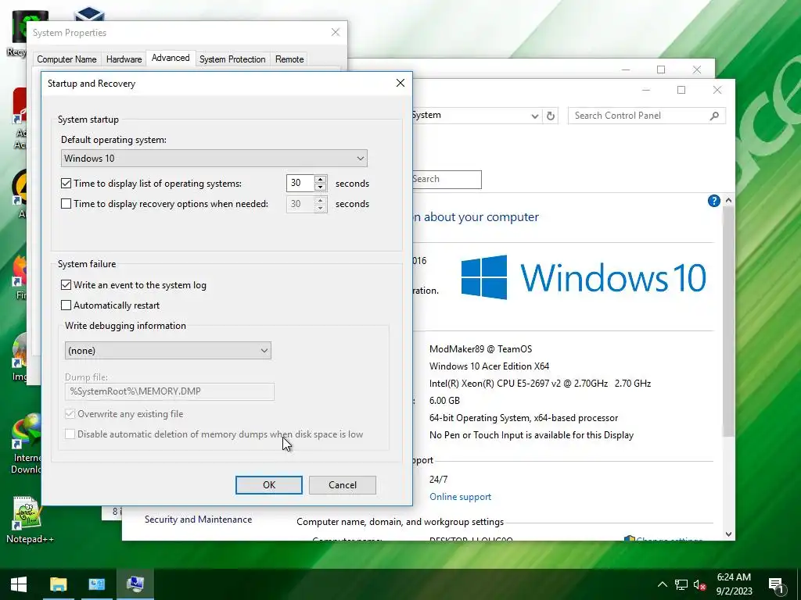
Task: Switch to the Hardware tab
Action: pyautogui.click(x=124, y=59)
